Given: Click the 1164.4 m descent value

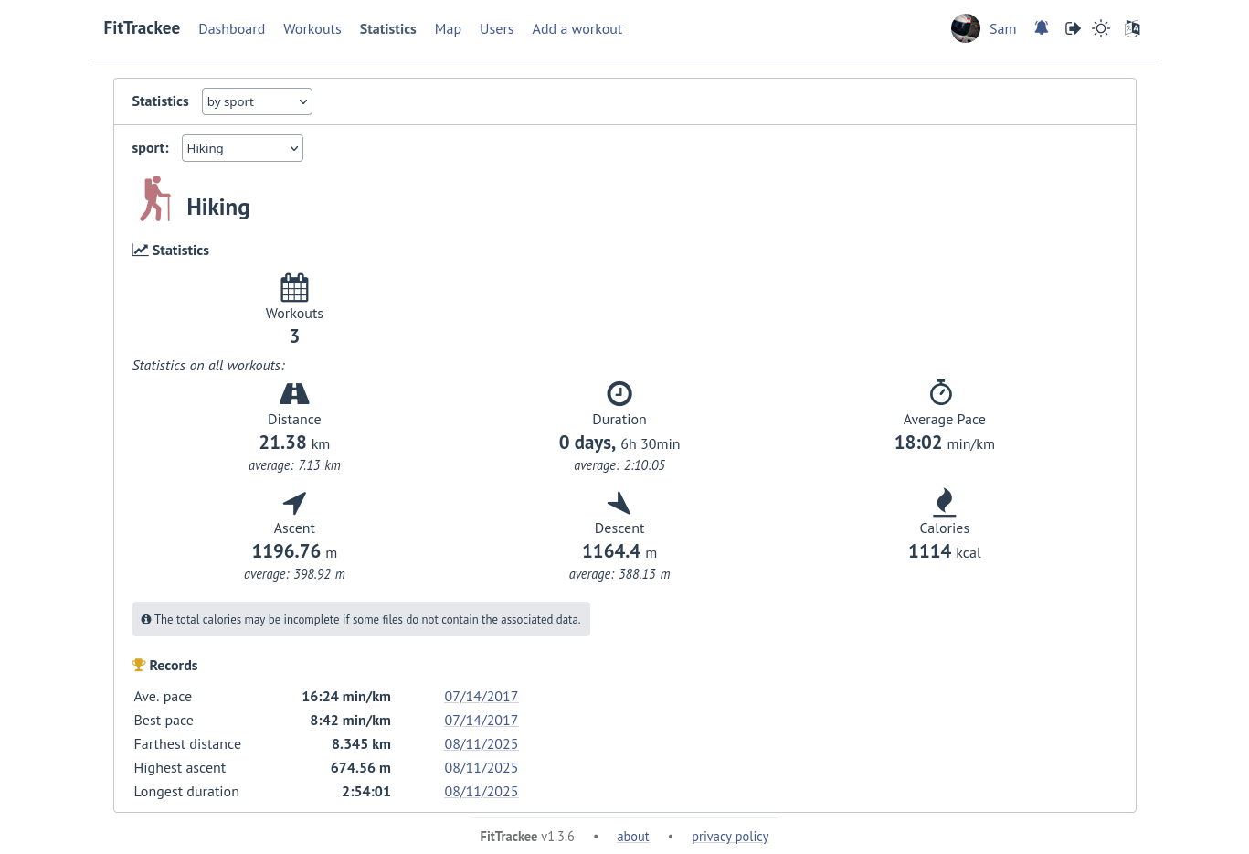Looking at the screenshot, I should click(x=619, y=551).
